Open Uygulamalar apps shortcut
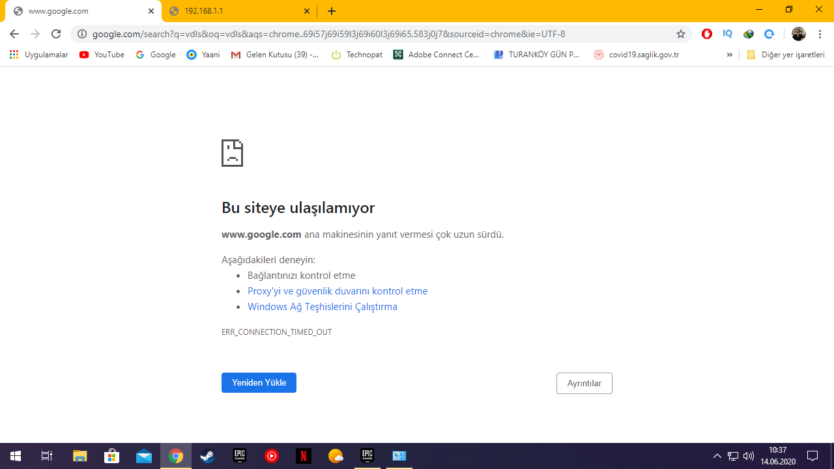Screen dimensions: 834x469 [39, 55]
